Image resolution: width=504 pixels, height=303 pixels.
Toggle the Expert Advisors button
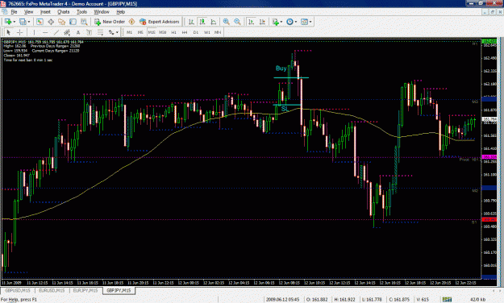coord(160,22)
